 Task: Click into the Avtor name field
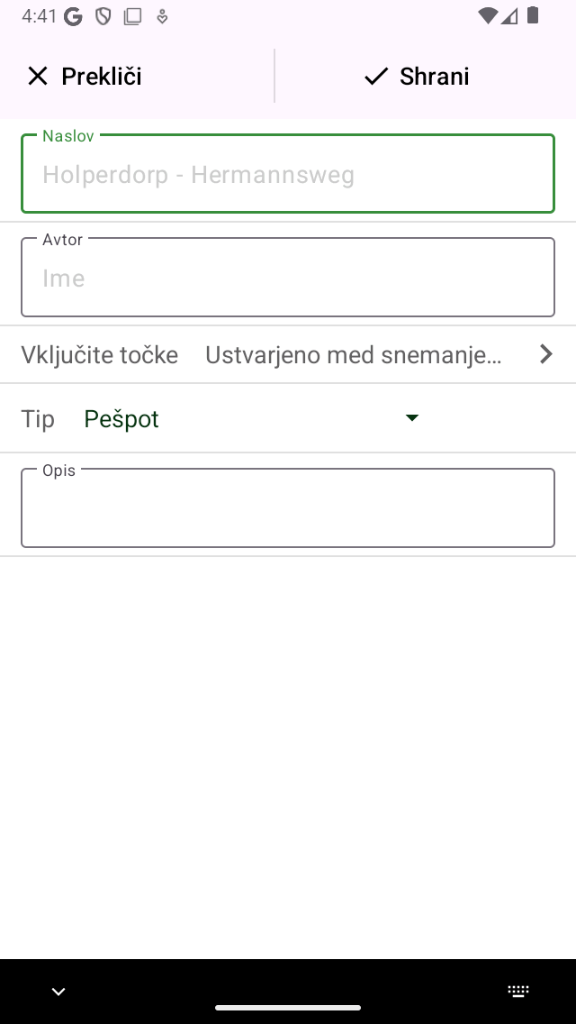(288, 279)
